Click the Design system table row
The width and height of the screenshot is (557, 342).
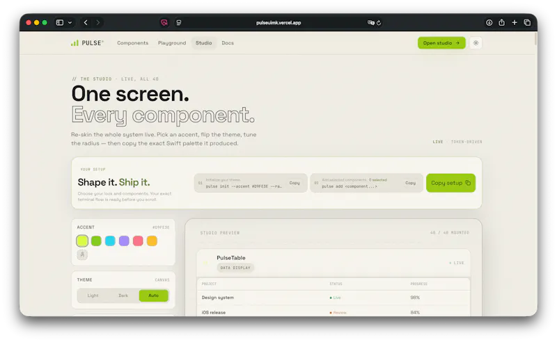(334, 298)
